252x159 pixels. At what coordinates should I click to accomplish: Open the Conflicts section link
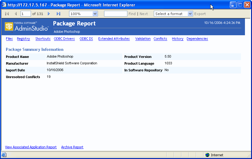(160, 39)
